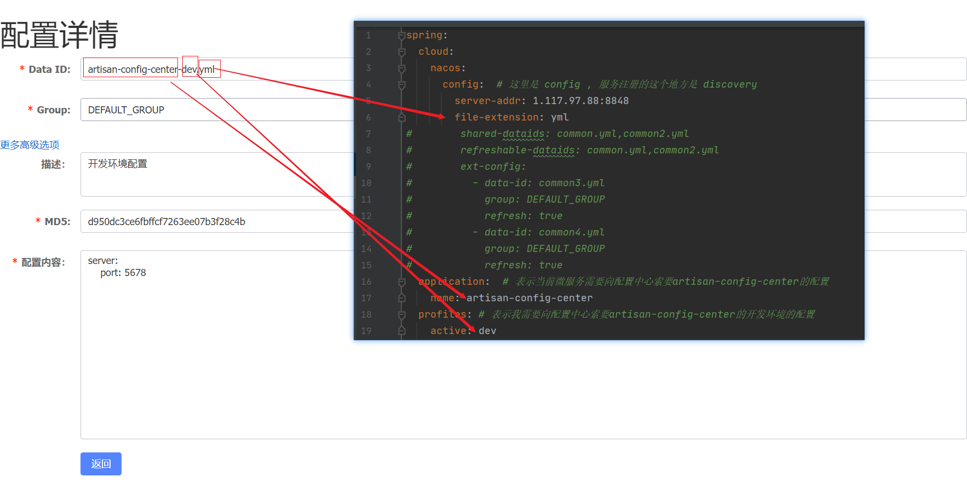Click the 'discovery' word in line 4 comment
The width and height of the screenshot is (967, 488).
(x=730, y=84)
